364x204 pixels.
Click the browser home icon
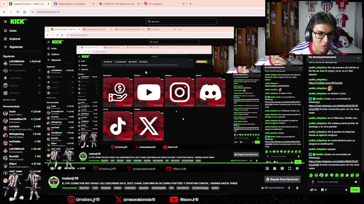click(x=24, y=12)
